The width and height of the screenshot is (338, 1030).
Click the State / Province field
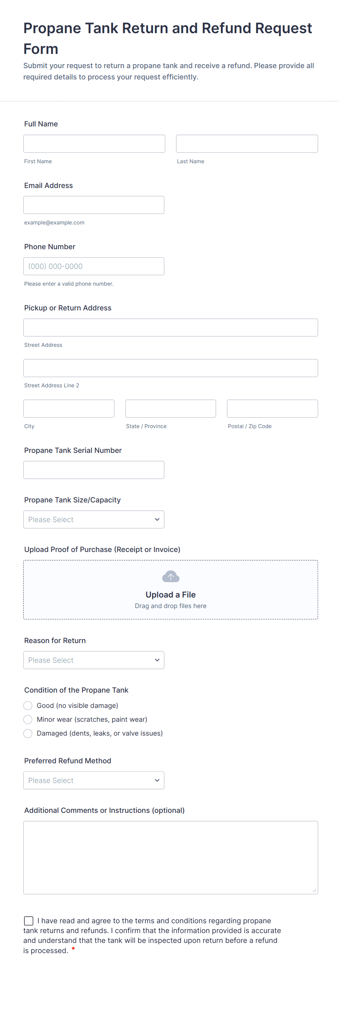click(170, 409)
